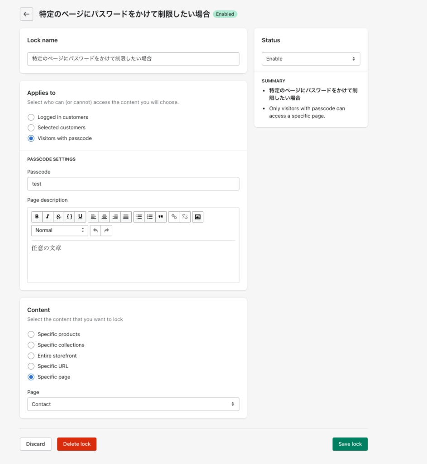Click the red Delete lock button
The image size is (427, 464).
click(x=77, y=444)
